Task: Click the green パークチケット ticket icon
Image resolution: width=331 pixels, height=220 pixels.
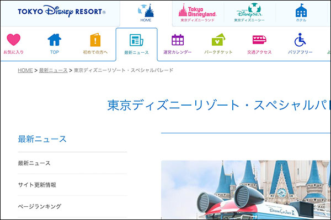Action: tap(218, 41)
